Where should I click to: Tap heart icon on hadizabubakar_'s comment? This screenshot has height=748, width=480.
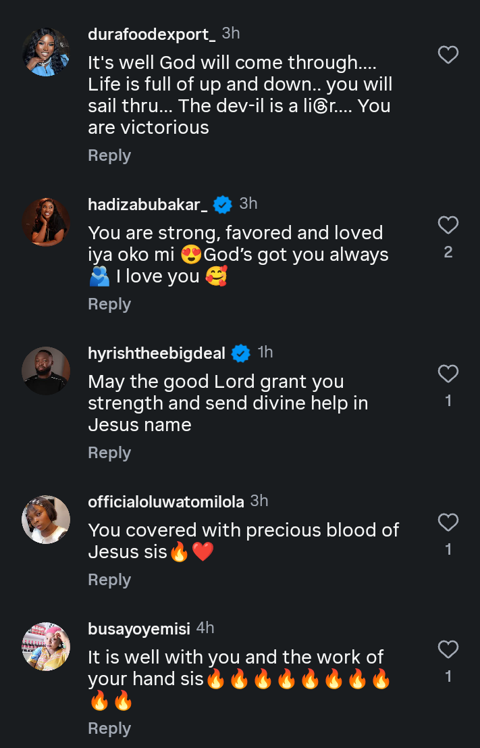pyautogui.click(x=448, y=225)
